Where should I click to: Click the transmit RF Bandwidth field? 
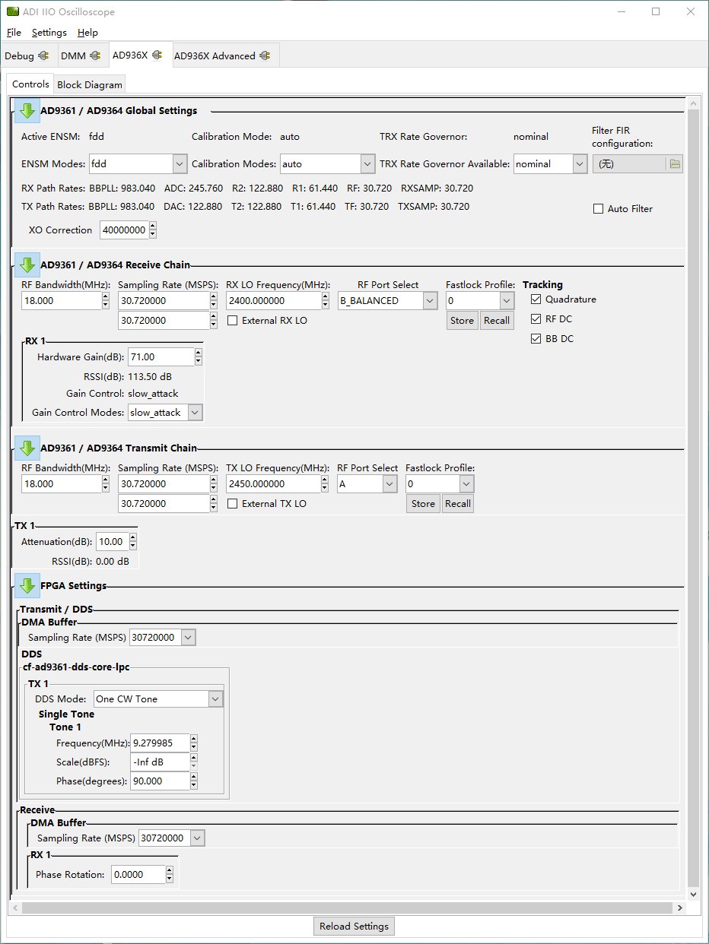[62, 484]
